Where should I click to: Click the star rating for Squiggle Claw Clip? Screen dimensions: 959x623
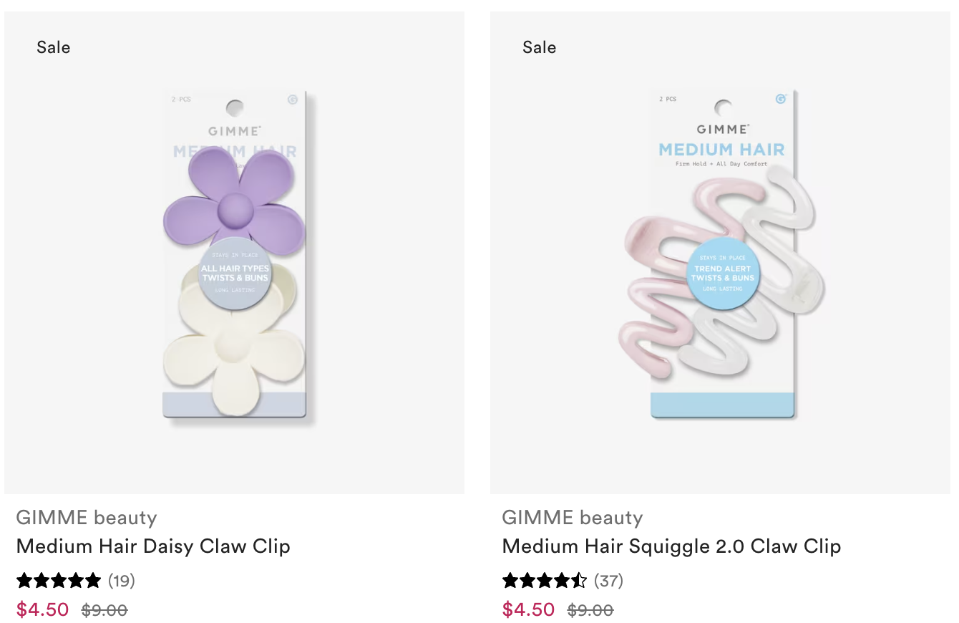click(x=545, y=580)
